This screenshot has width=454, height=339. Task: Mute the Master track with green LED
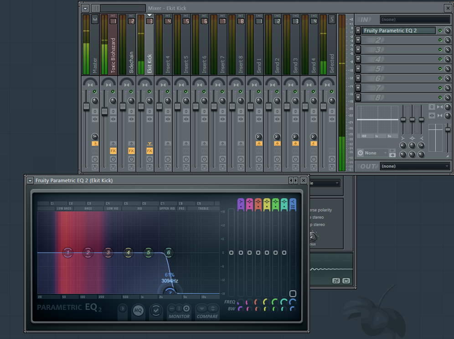point(95,92)
